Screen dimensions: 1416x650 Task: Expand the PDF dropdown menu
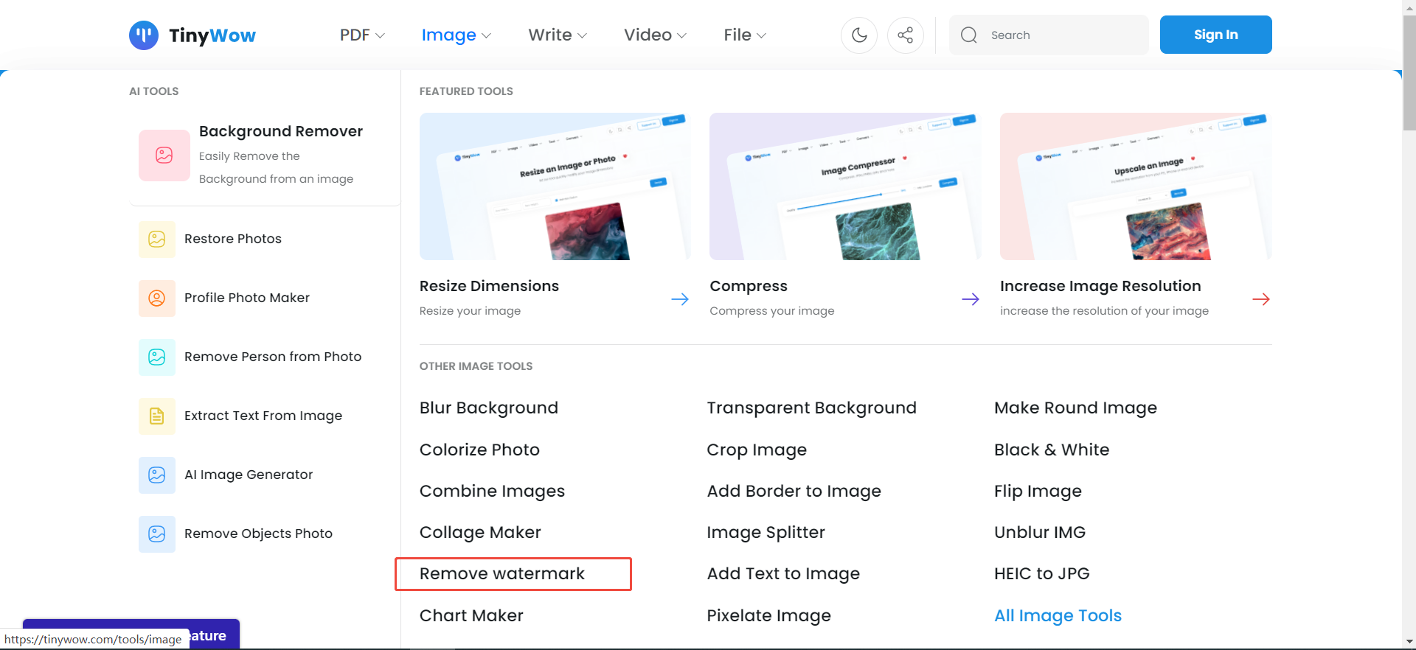click(x=362, y=35)
